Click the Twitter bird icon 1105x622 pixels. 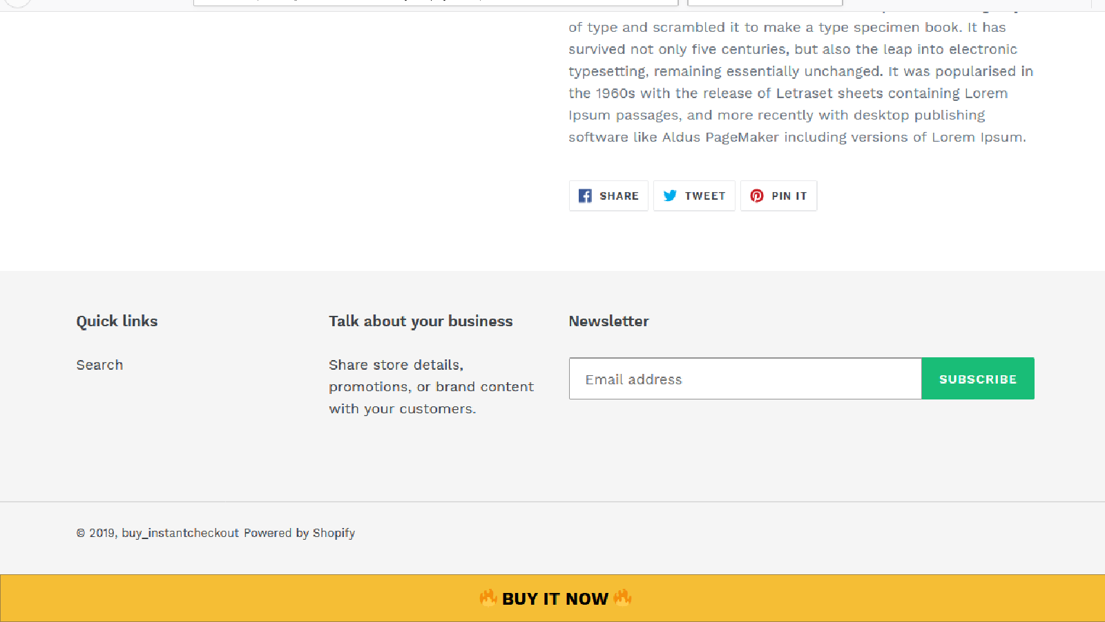tap(670, 196)
